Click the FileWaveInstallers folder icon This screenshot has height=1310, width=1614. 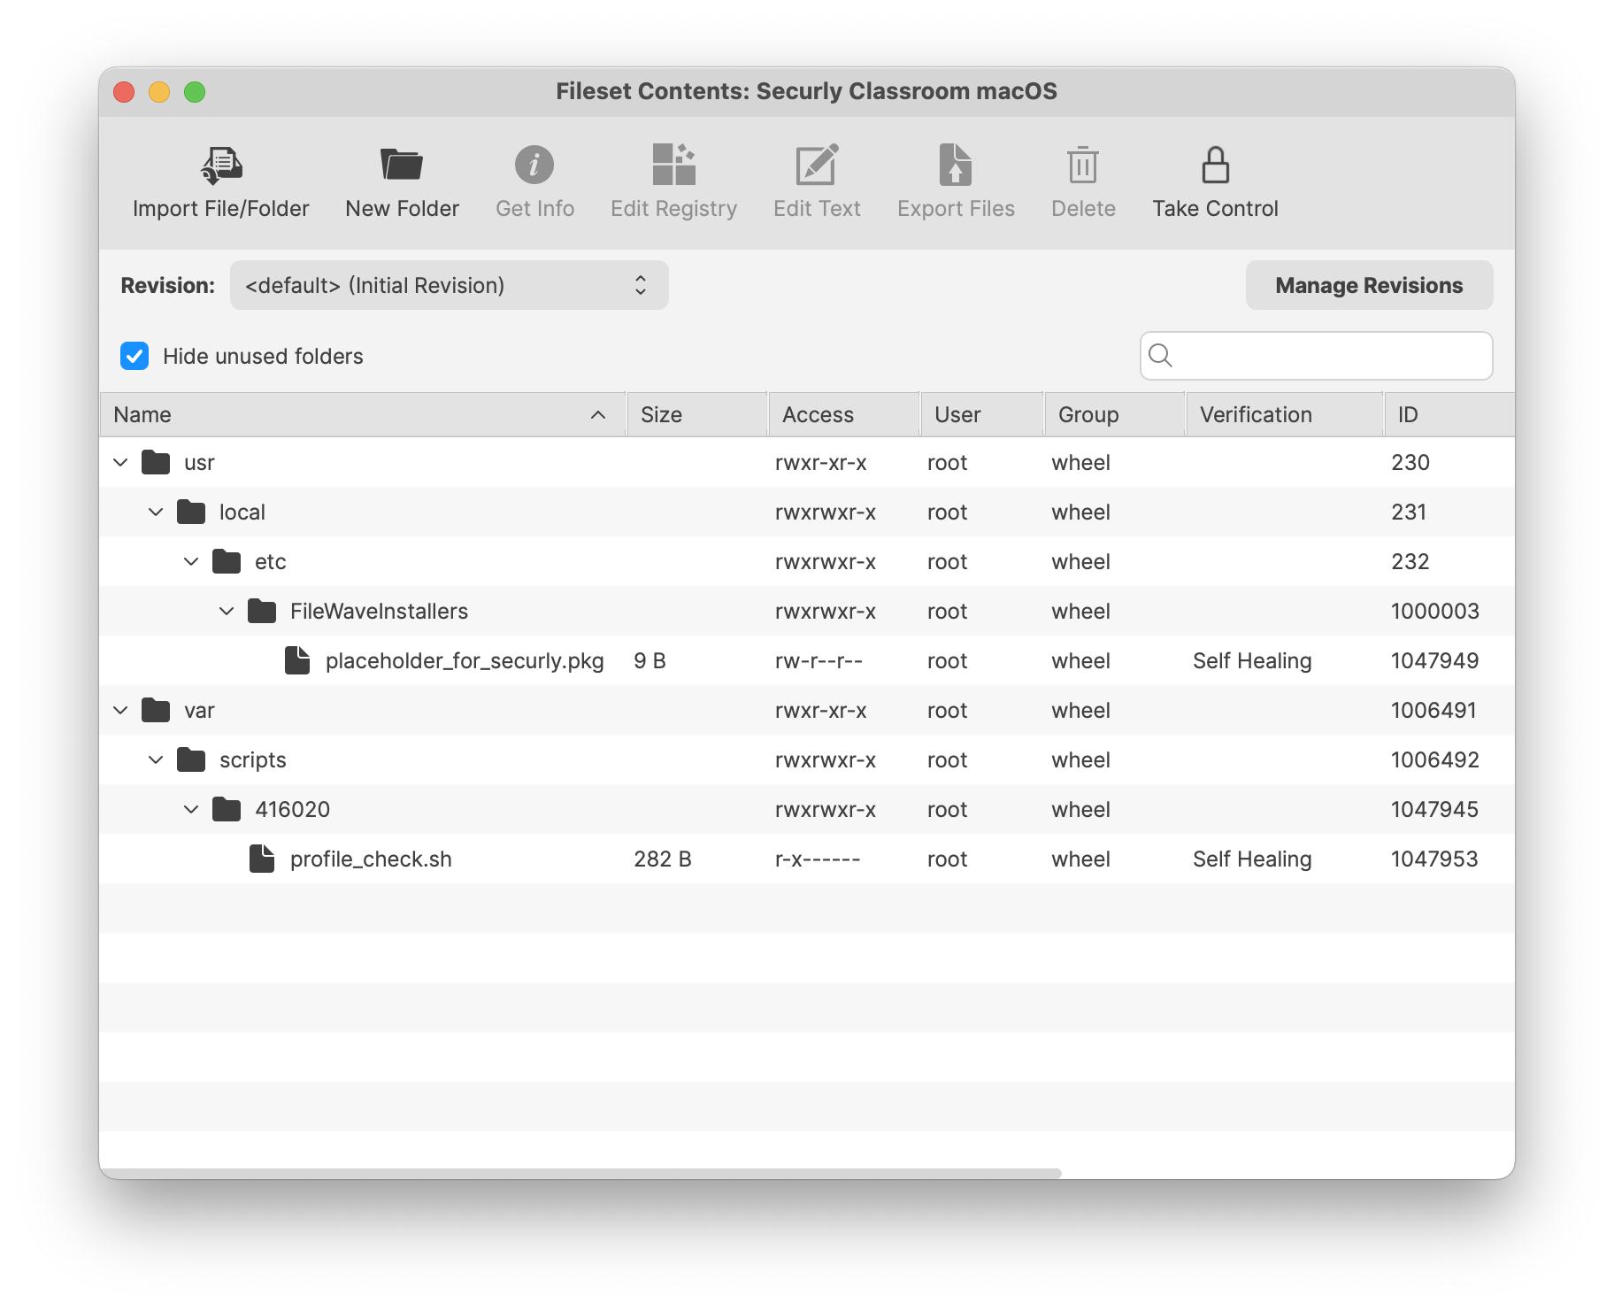pyautogui.click(x=262, y=611)
